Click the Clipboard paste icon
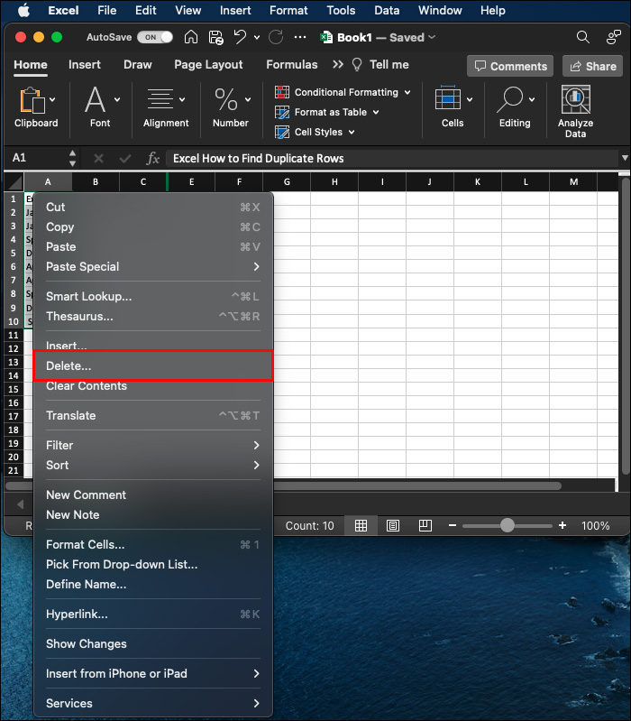 [x=32, y=100]
